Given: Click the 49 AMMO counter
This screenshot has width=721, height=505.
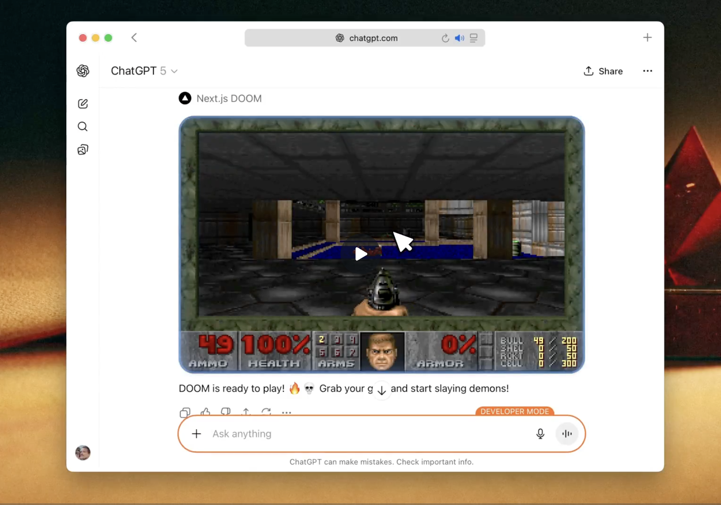Looking at the screenshot, I should coord(210,351).
